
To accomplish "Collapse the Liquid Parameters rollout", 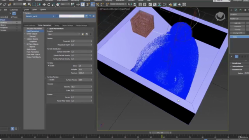I will tap(56, 28).
